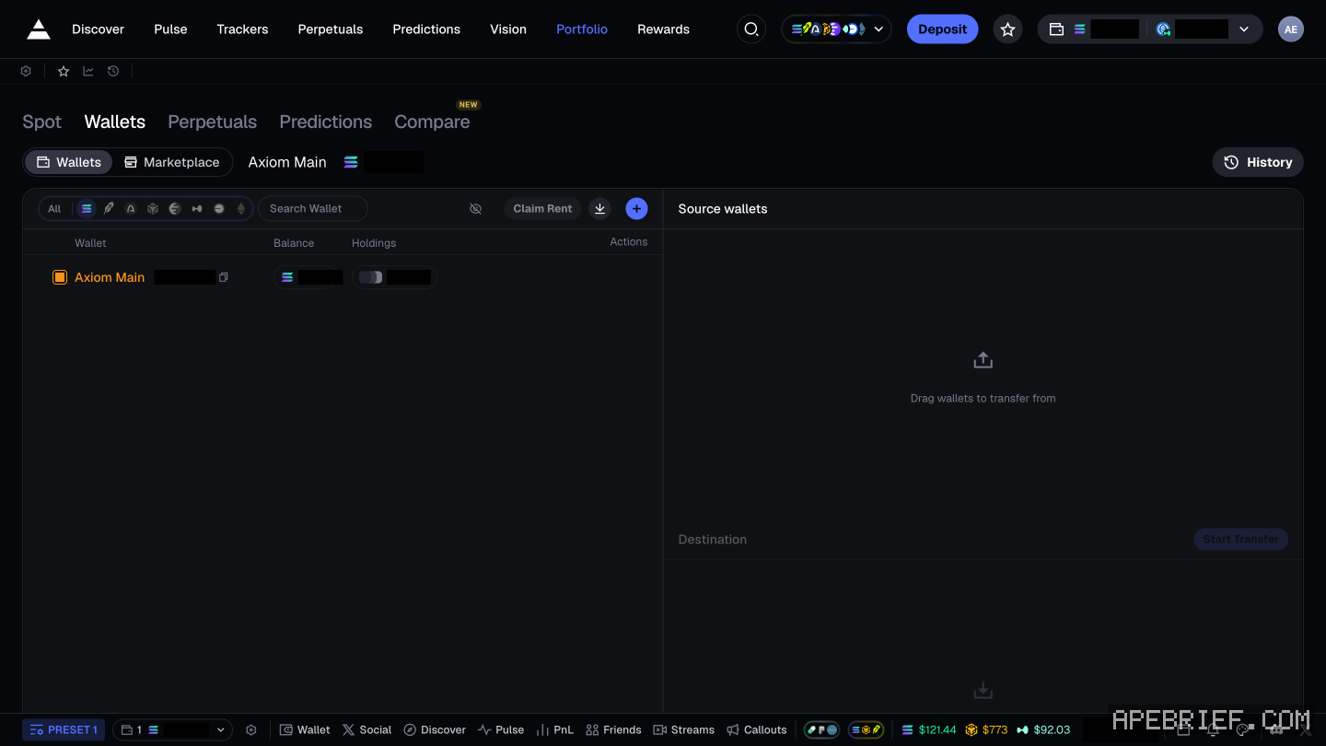
Task: Open the Portfolio menu item
Action: pyautogui.click(x=582, y=29)
